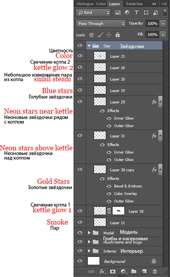The width and height of the screenshot is (170, 277).
Task: Create new adjustment layer icon
Action: (123, 271)
